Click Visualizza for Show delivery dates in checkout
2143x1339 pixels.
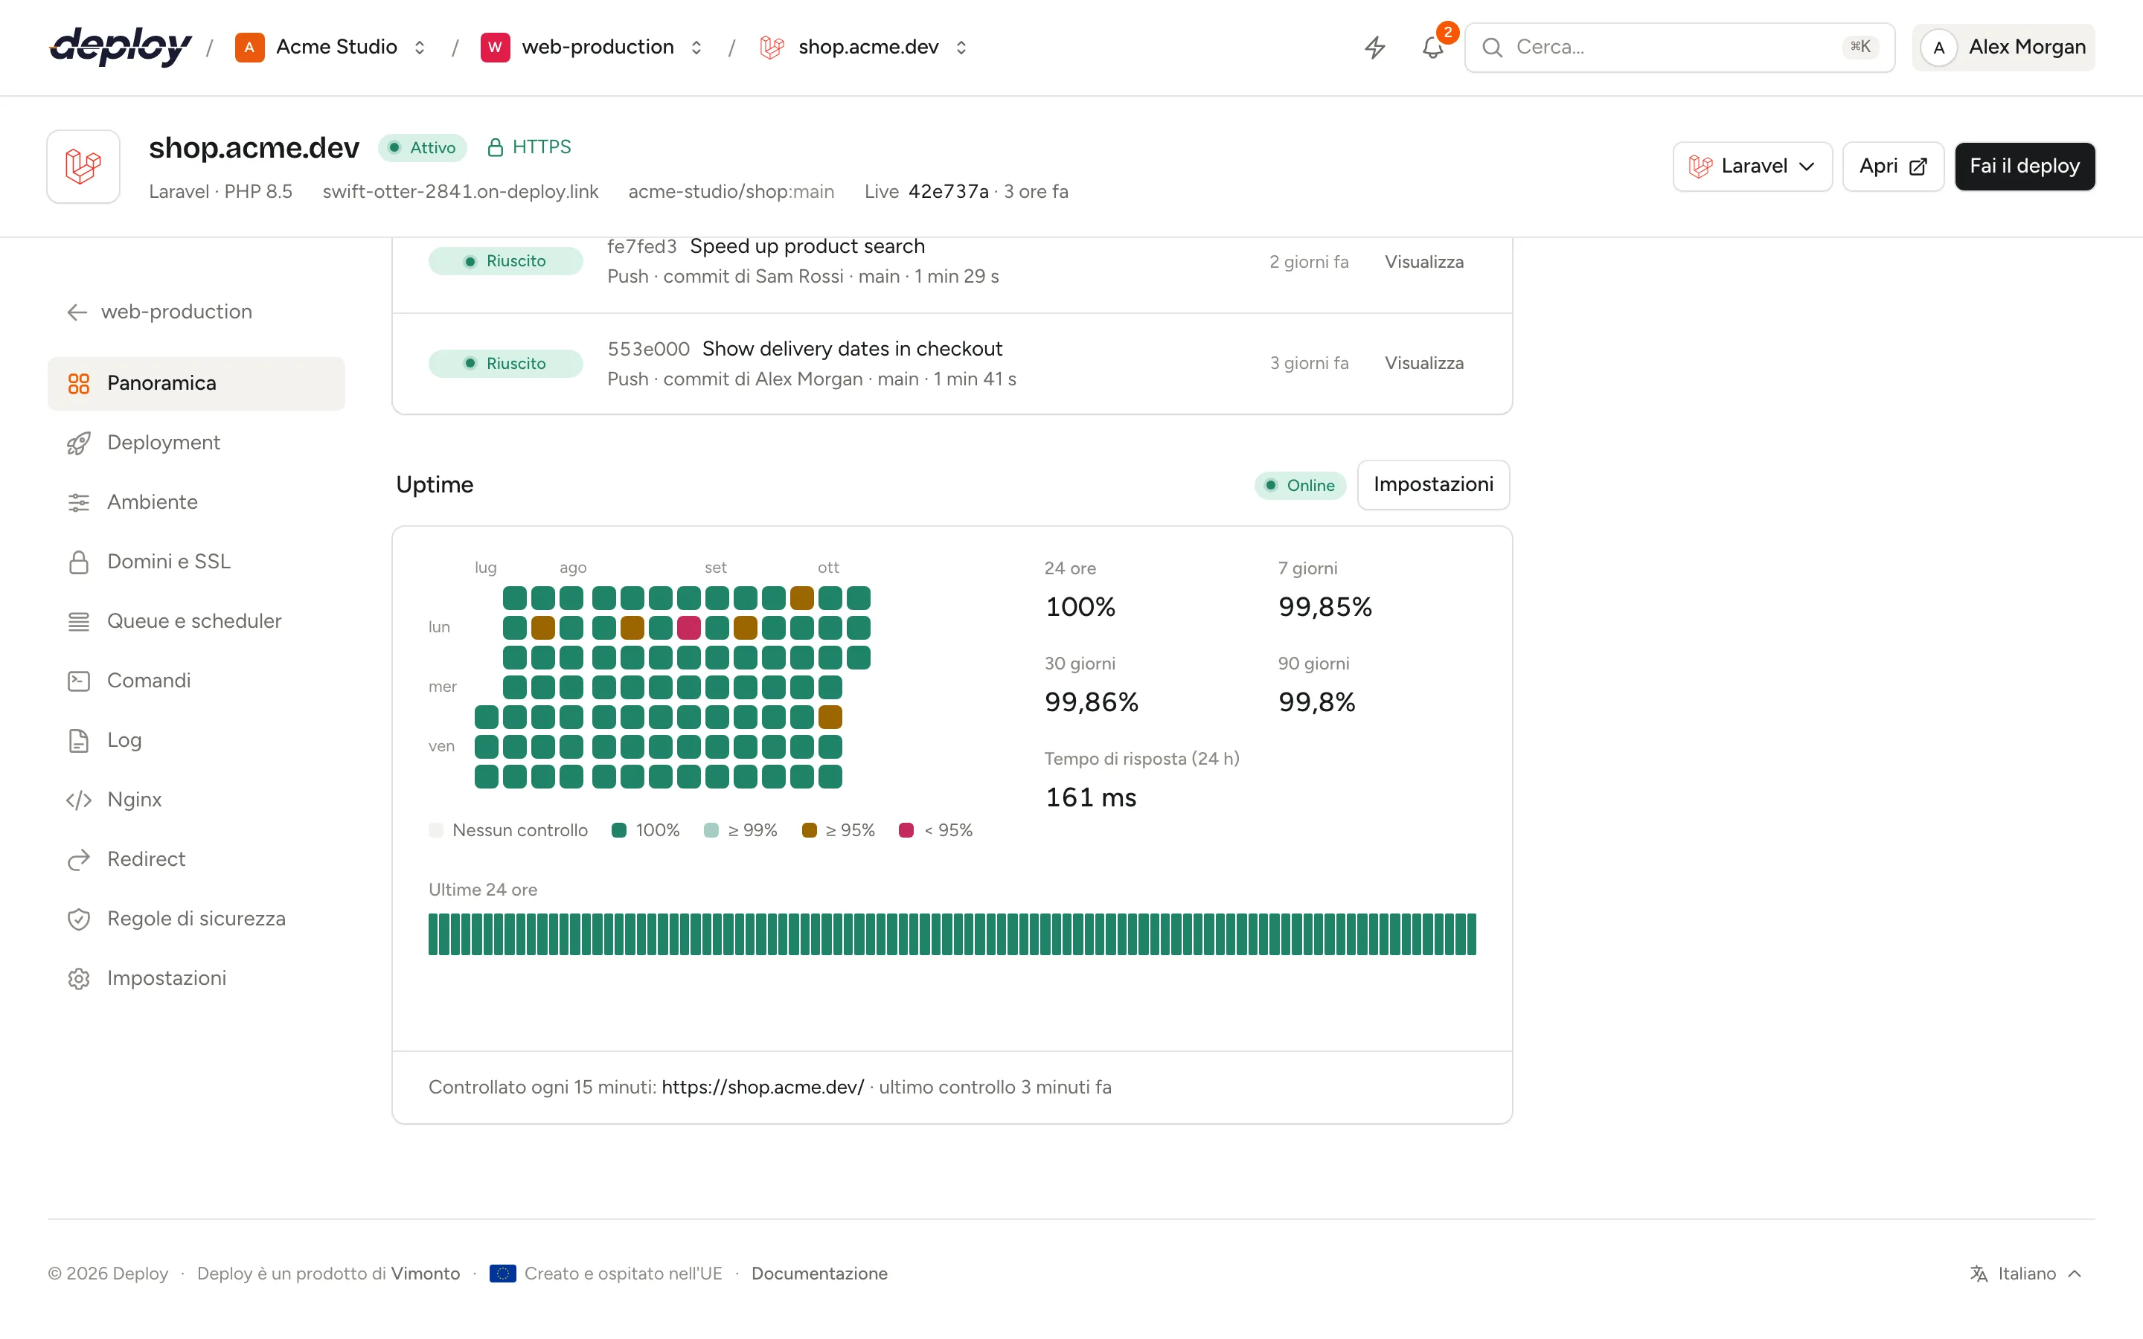(1424, 363)
